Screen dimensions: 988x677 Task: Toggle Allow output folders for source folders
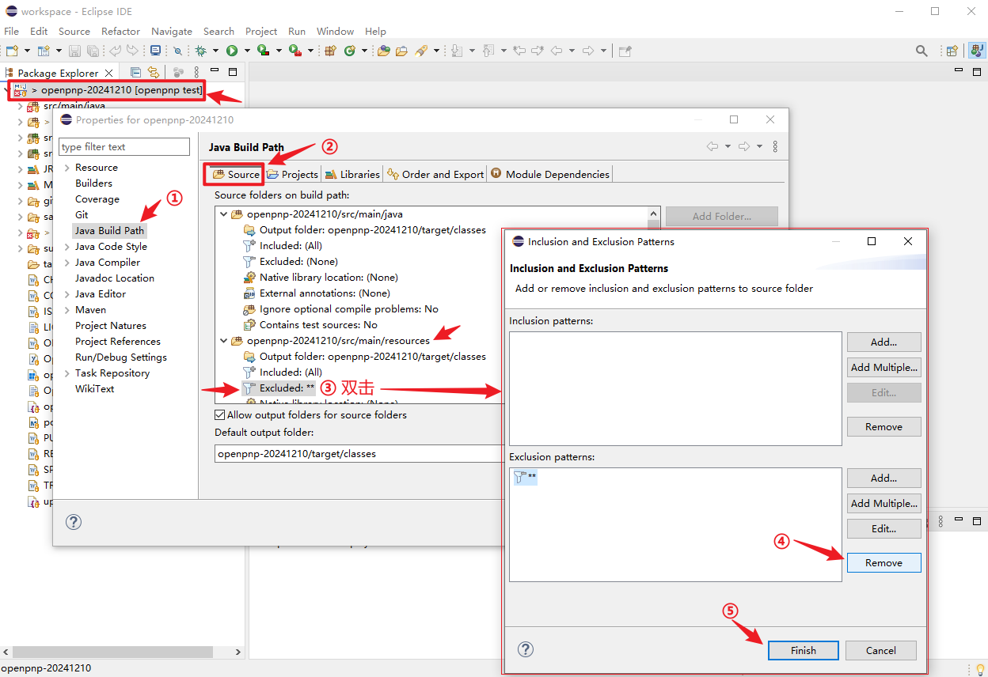click(220, 414)
